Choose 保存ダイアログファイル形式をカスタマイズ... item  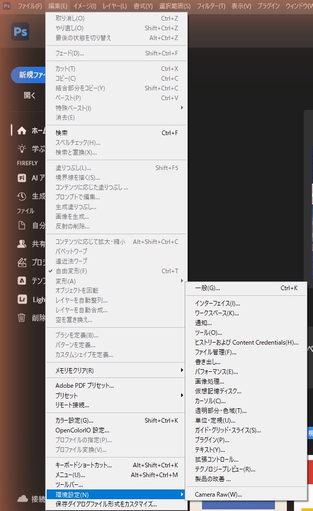[116, 504]
